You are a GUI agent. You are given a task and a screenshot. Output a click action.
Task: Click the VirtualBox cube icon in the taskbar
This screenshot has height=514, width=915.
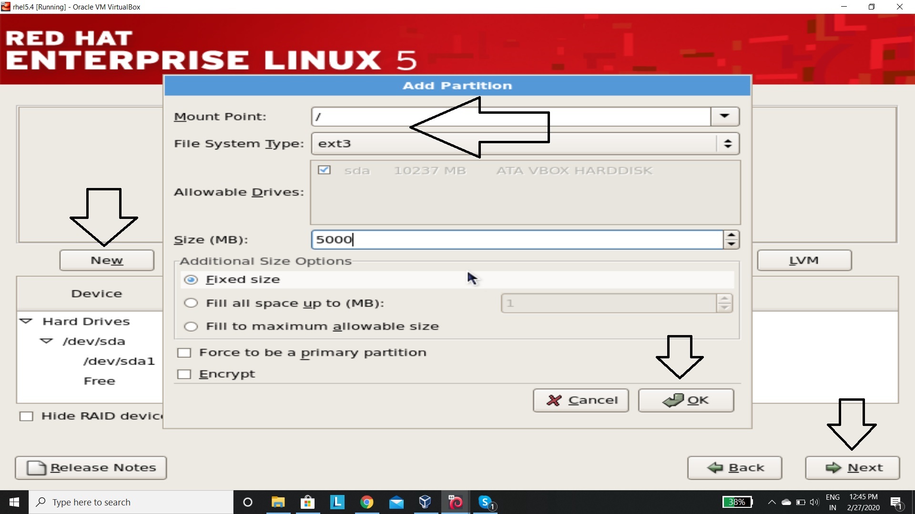point(425,502)
